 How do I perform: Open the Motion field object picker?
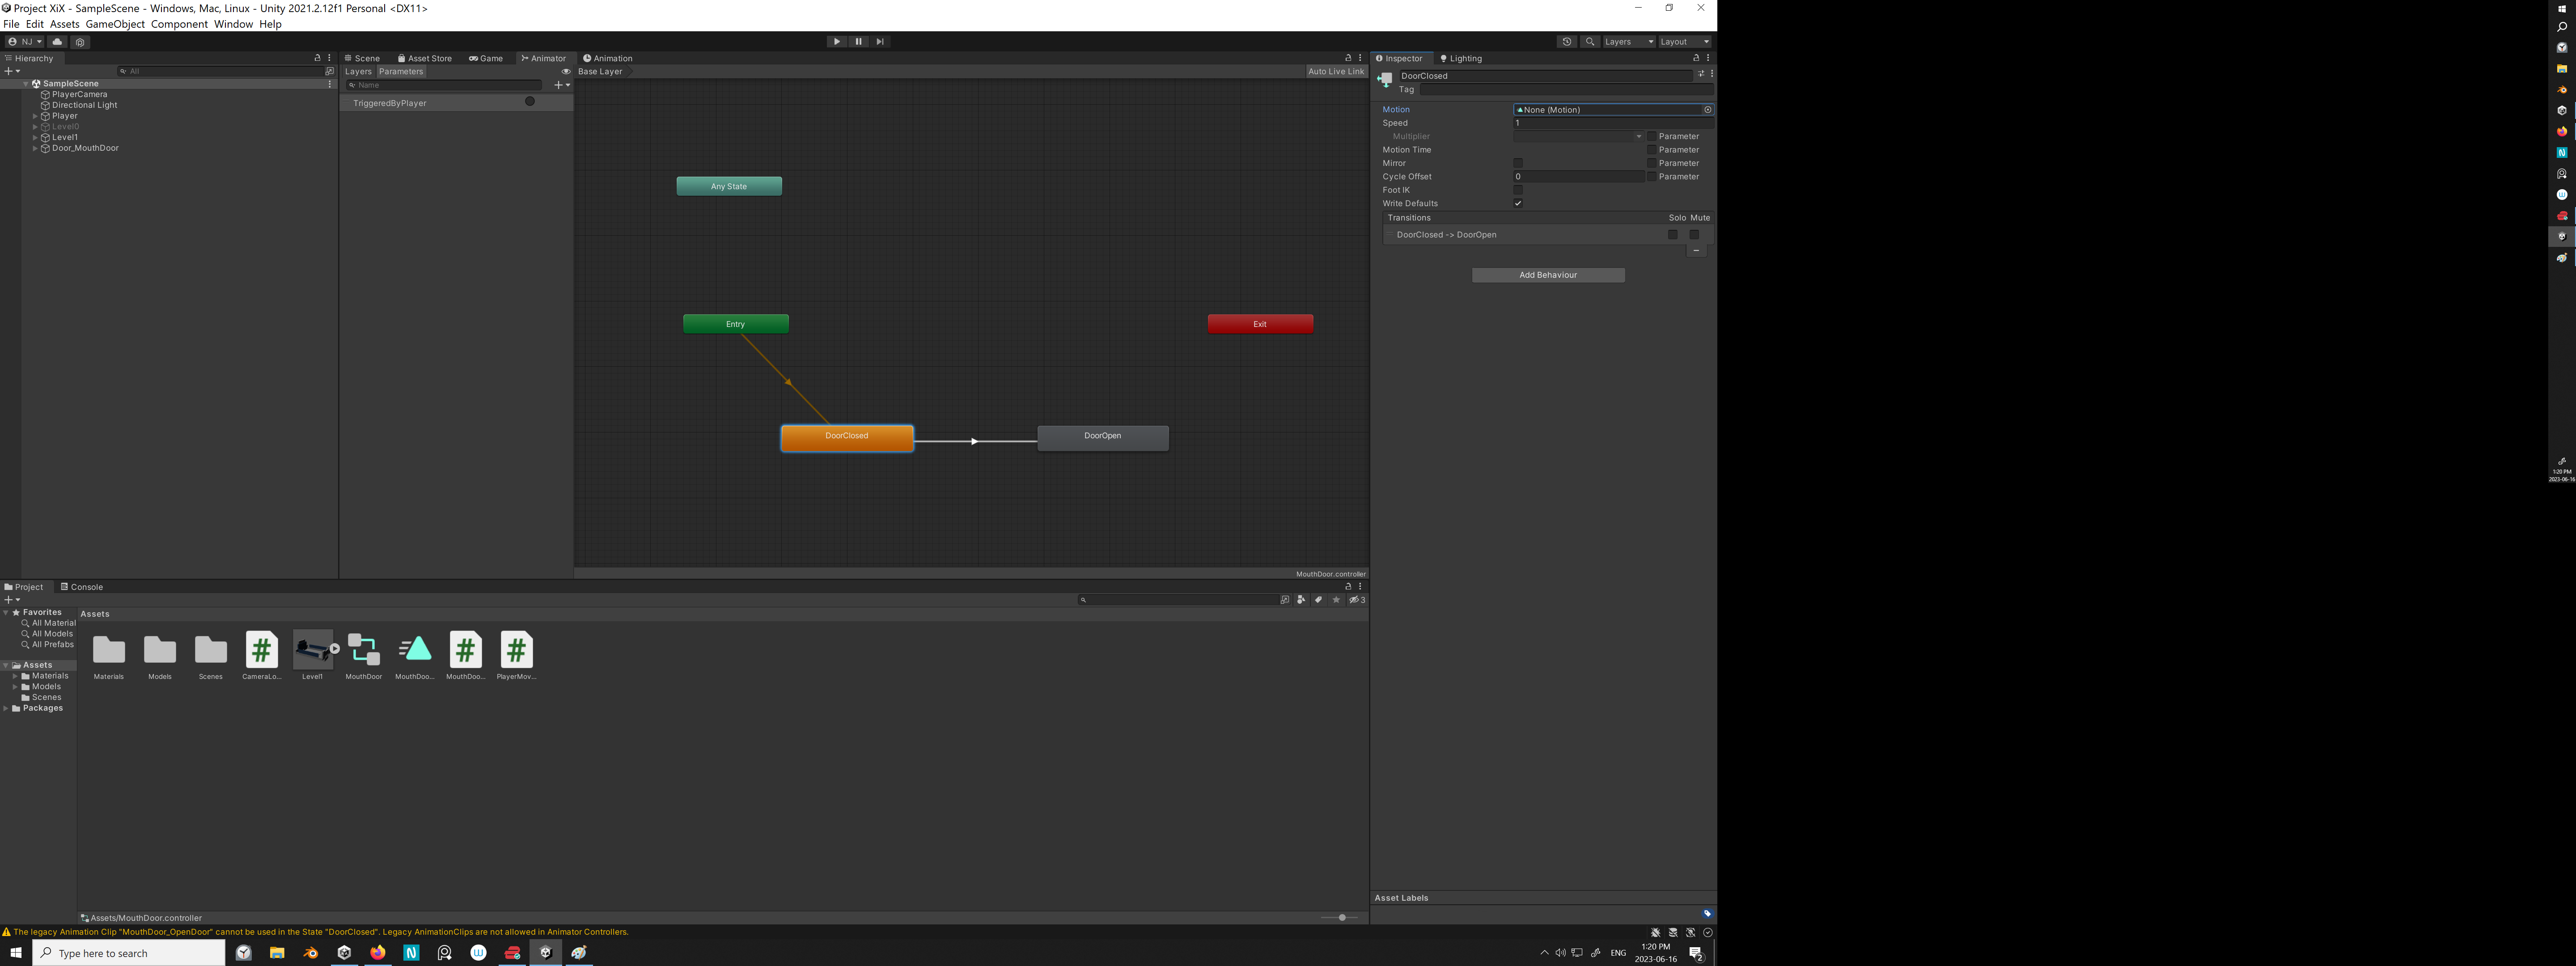1707,109
